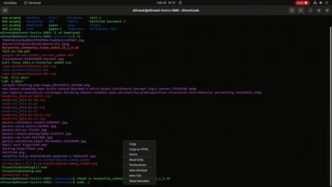Open the Activities overview

click(x=10, y=3)
